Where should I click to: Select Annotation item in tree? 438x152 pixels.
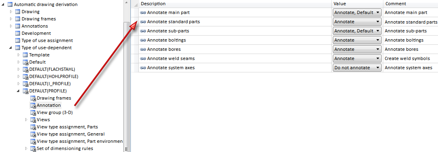pyautogui.click(x=49, y=105)
